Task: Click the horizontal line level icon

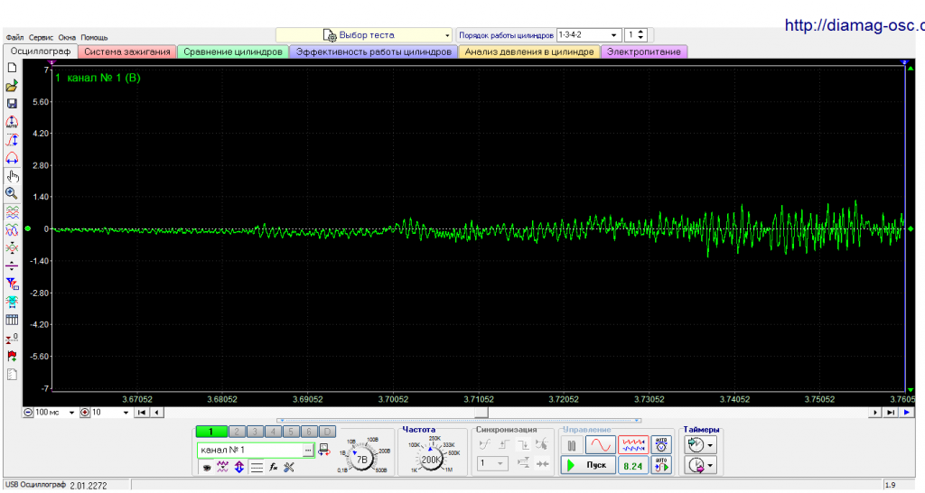Action: pos(12,266)
